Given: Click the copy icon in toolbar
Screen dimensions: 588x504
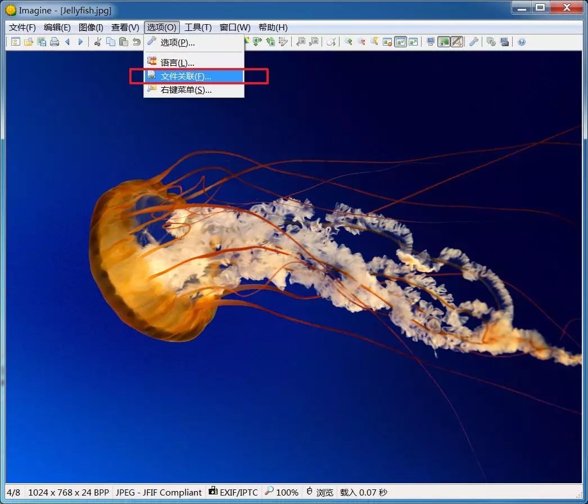Looking at the screenshot, I should click(x=111, y=42).
